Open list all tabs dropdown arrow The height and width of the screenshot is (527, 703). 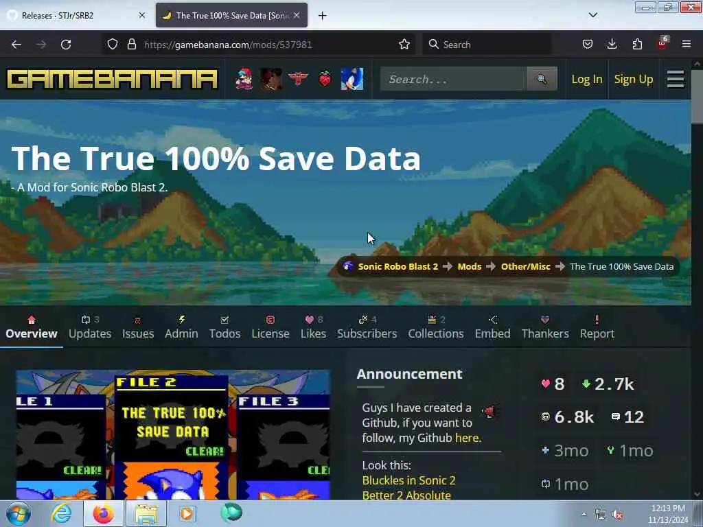pos(592,15)
